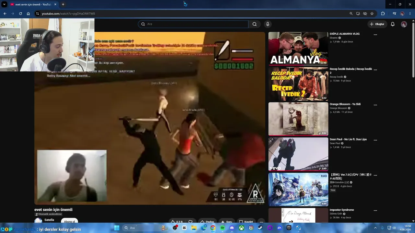Start voice search with microphone icon
The image size is (415, 233).
point(267,24)
